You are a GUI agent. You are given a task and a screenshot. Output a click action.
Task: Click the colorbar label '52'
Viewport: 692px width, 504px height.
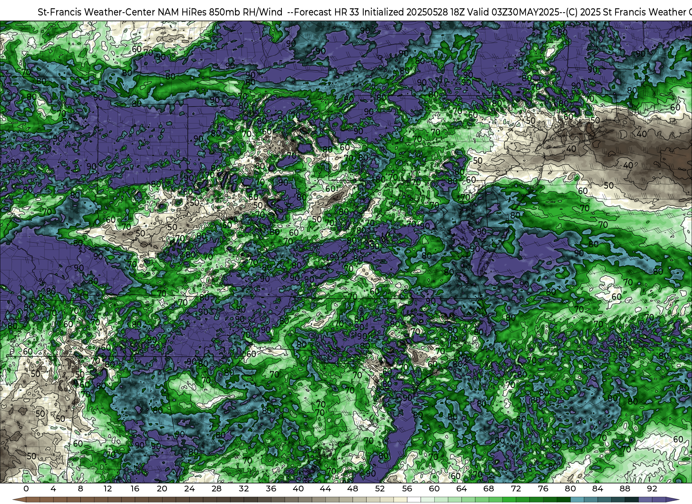pyautogui.click(x=380, y=489)
